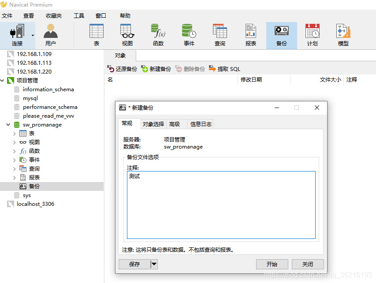Sort by the 名 column header
376x283 pixels.
point(171,80)
